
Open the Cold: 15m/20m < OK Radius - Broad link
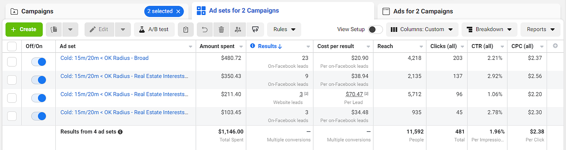pyautogui.click(x=104, y=58)
